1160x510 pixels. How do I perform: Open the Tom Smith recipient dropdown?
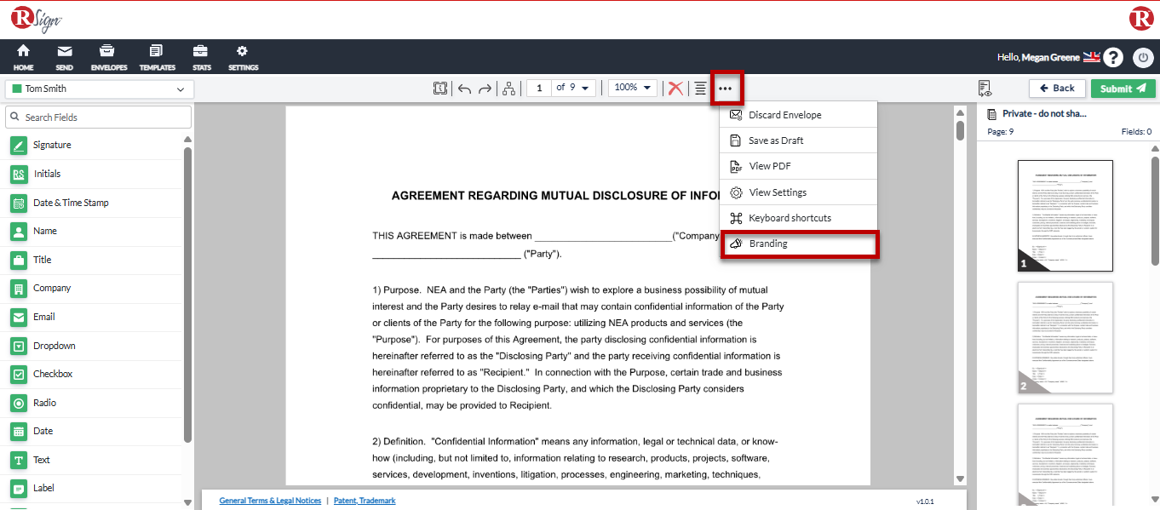pos(100,89)
